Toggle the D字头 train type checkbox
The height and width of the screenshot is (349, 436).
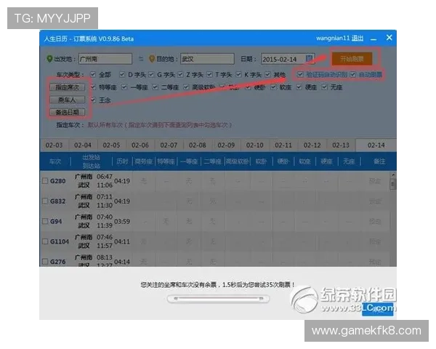click(x=122, y=74)
